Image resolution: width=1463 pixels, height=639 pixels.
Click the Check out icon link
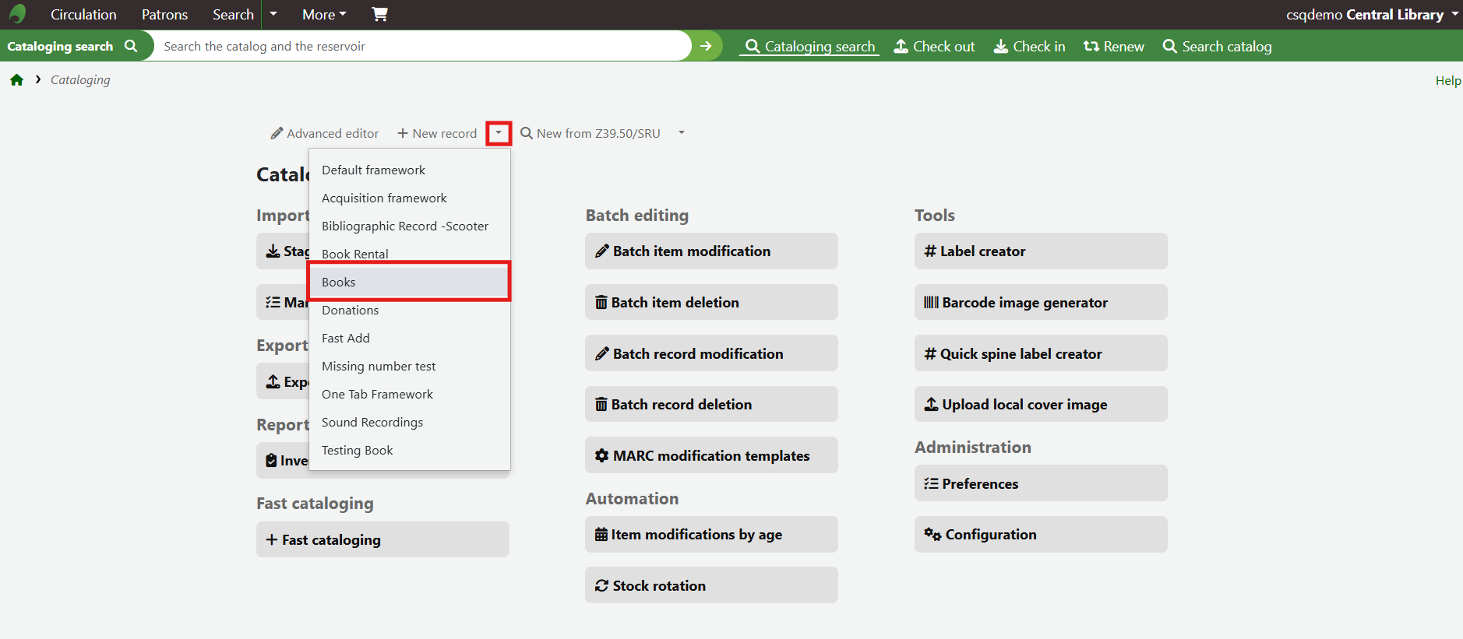(x=934, y=47)
